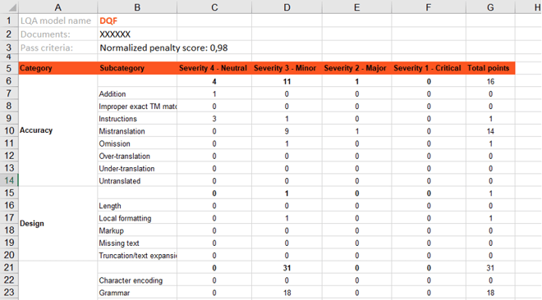Click the 'Instructions' subcategory cell

pos(137,119)
